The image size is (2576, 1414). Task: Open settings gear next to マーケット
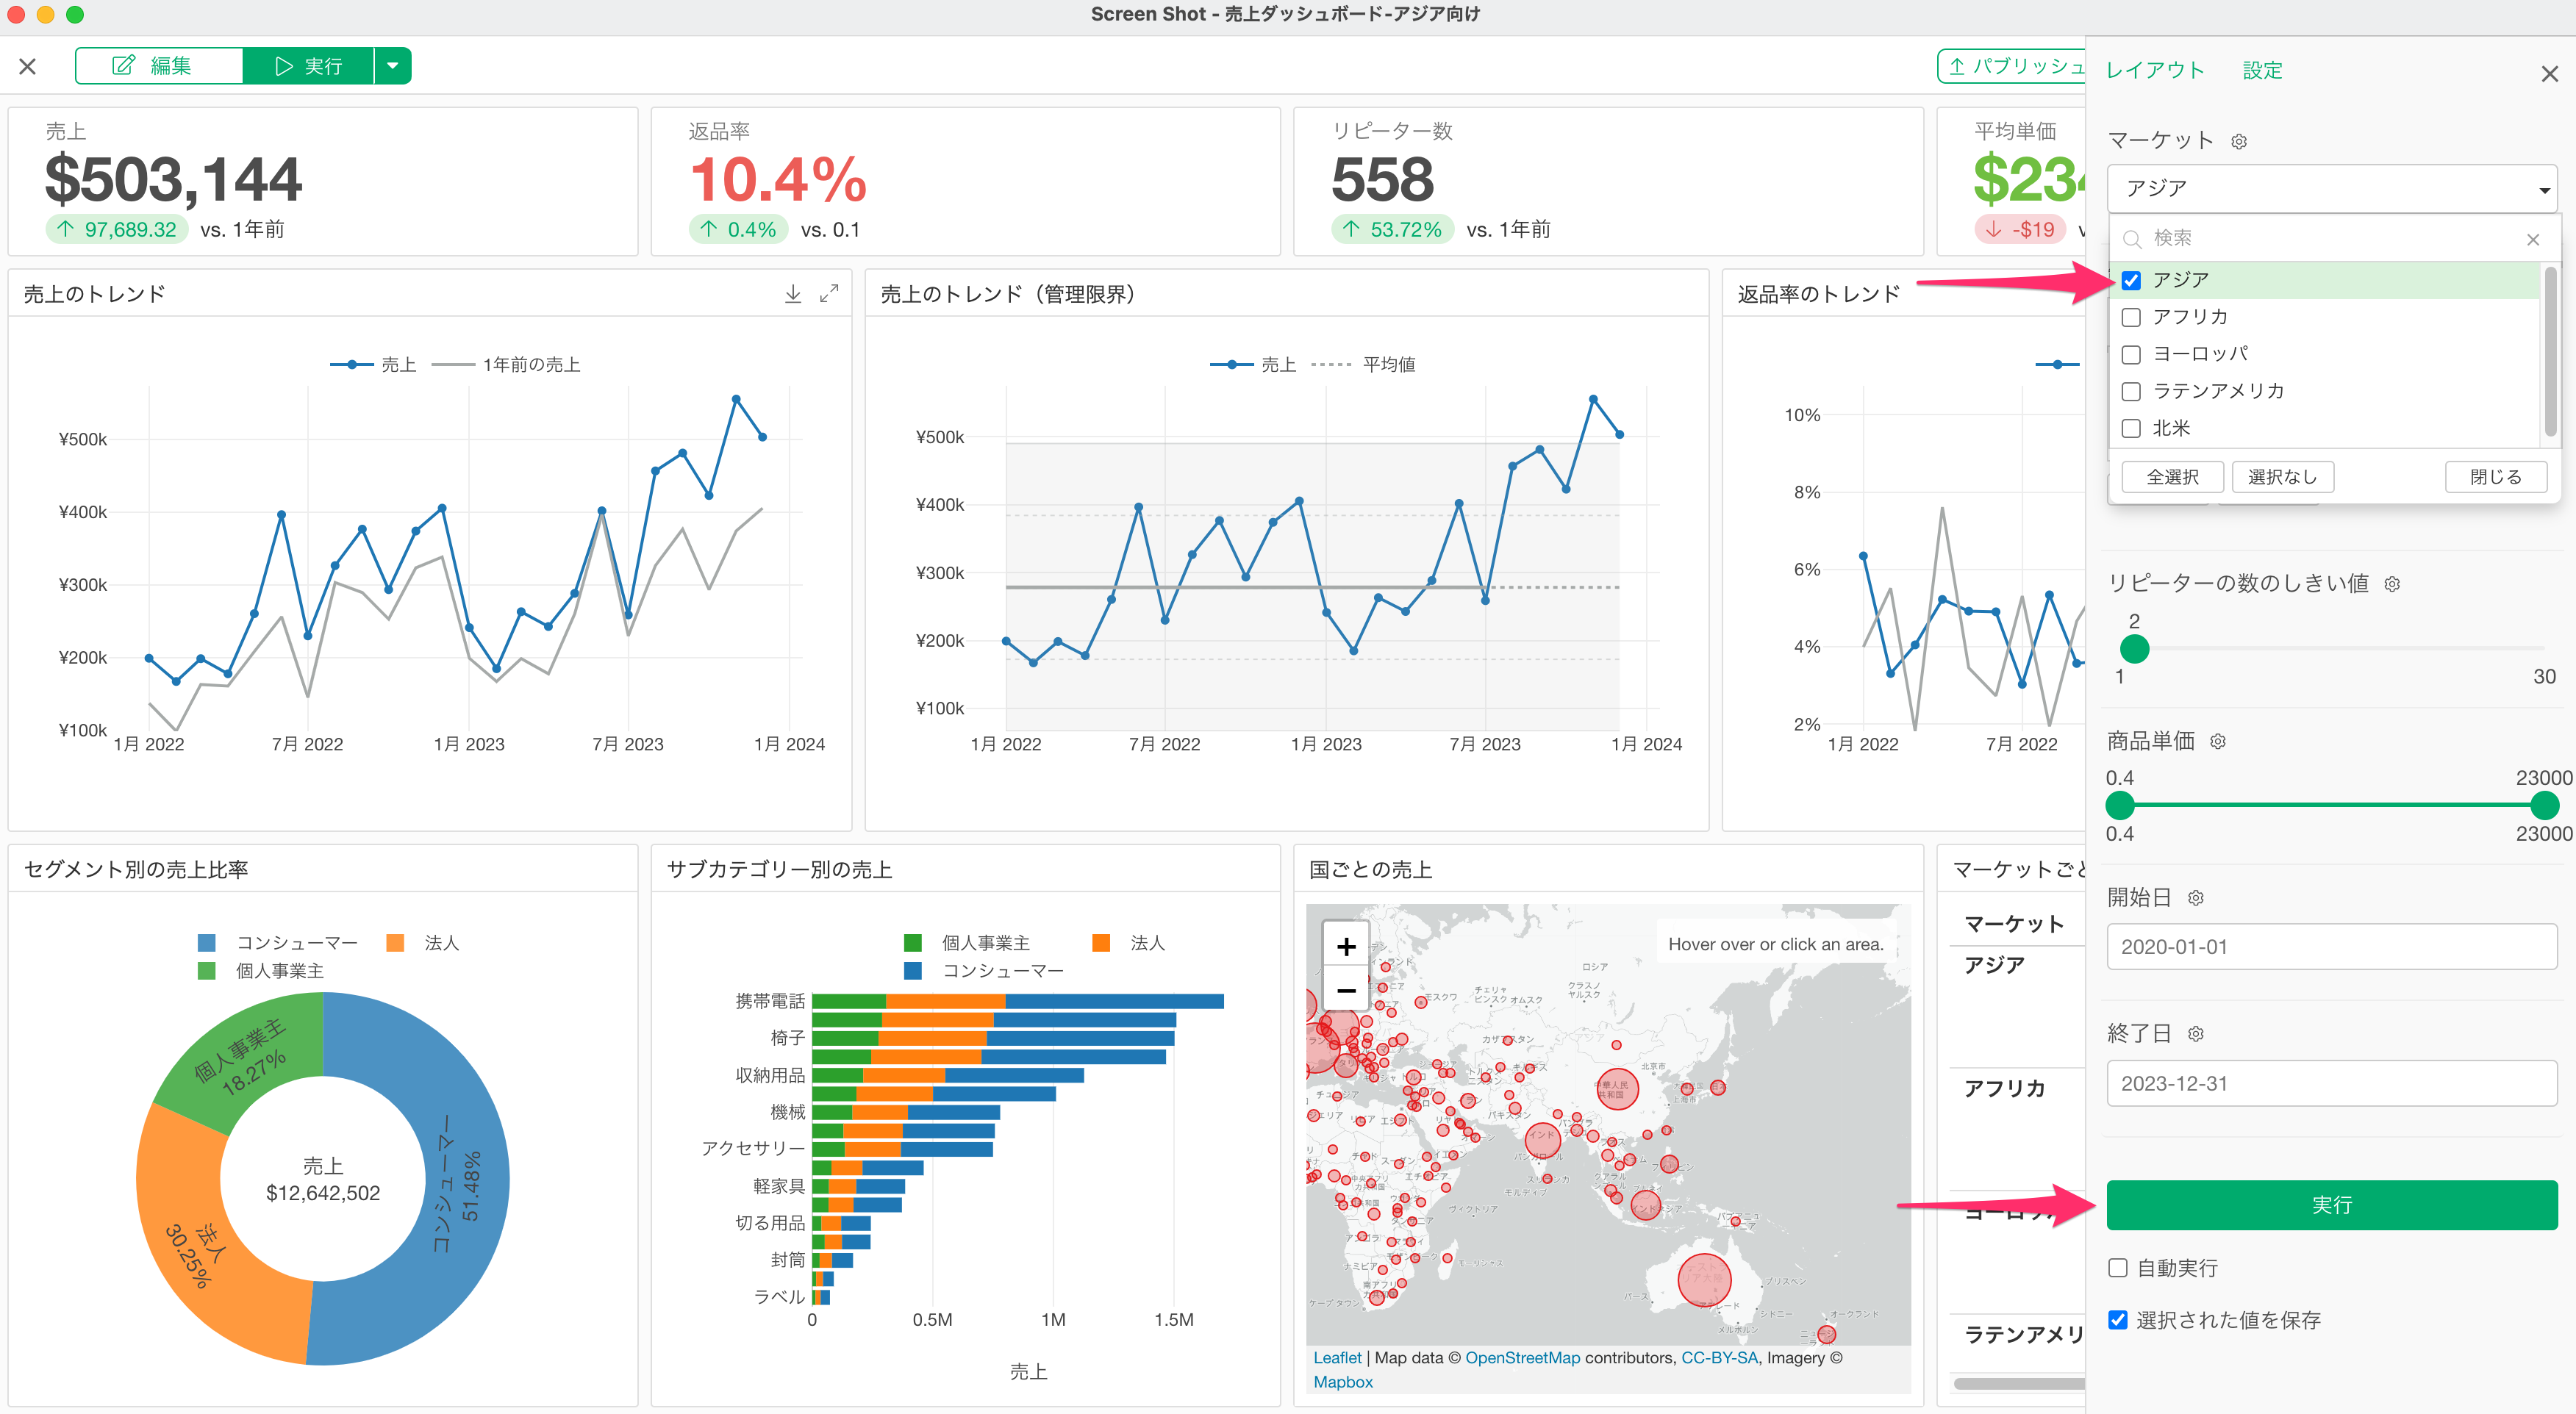(2240, 142)
